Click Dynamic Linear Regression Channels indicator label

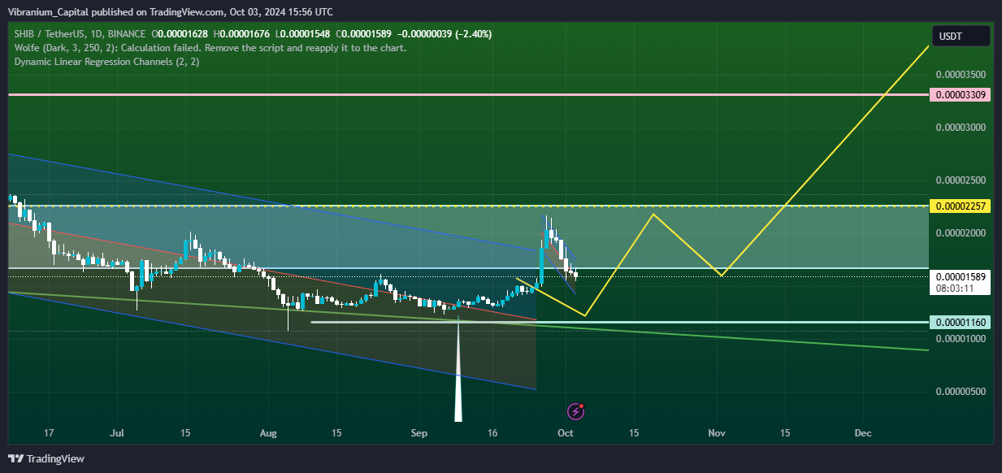[x=107, y=62]
